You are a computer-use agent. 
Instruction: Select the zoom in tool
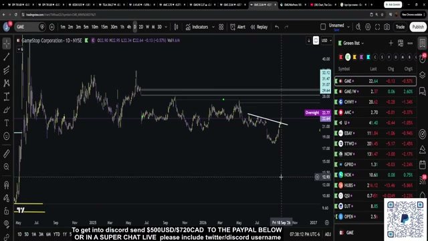(7, 167)
